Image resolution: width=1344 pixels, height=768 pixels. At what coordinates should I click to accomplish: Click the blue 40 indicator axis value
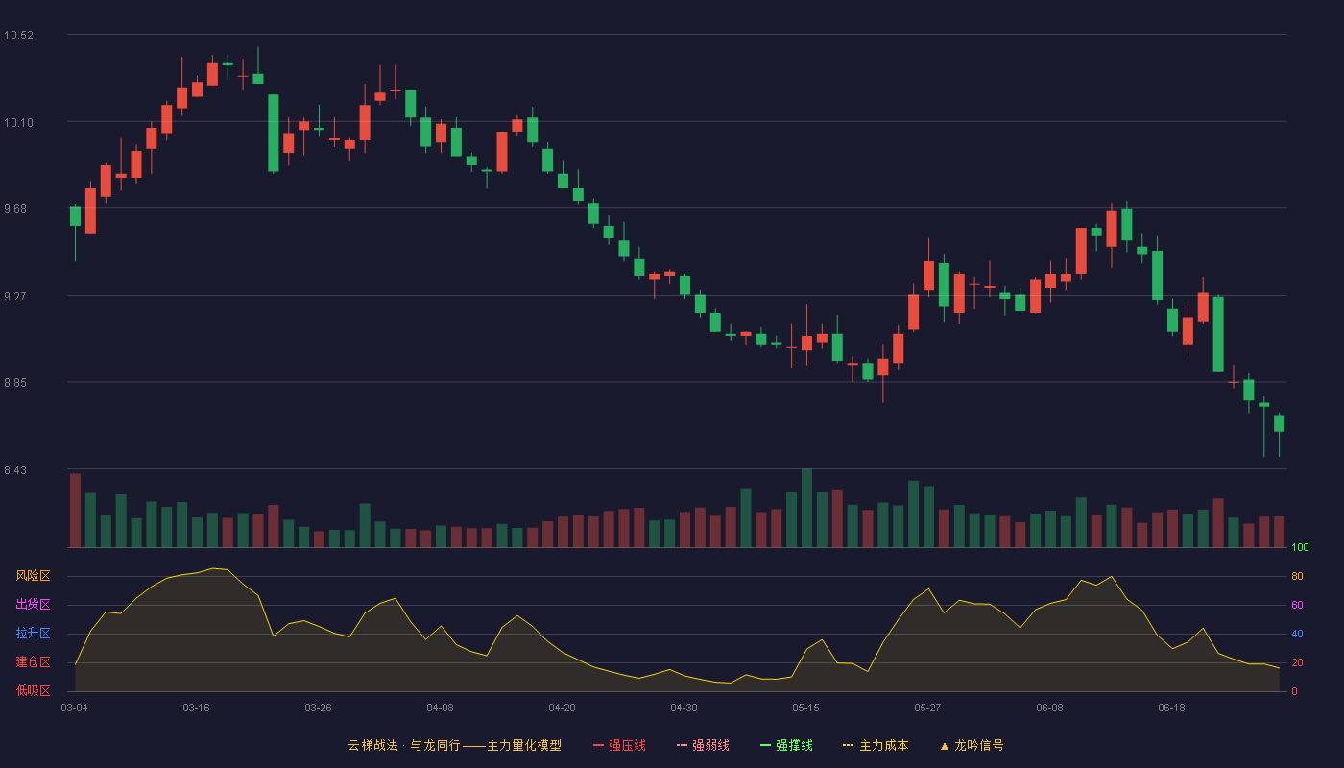tap(1297, 635)
